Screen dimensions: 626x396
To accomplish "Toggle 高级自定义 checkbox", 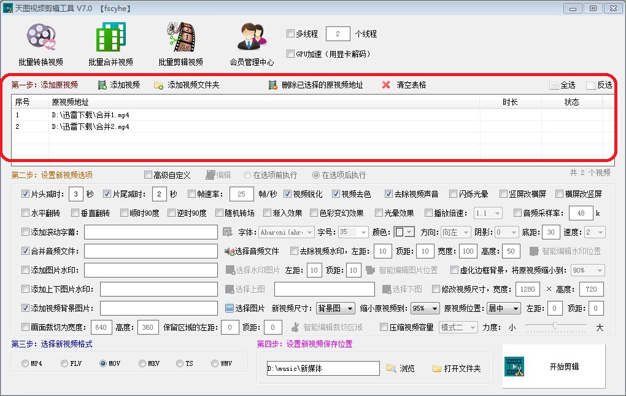I will pyautogui.click(x=148, y=175).
